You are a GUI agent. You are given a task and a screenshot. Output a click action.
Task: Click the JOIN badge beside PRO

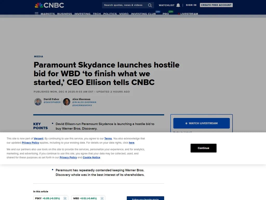coord(171,11)
